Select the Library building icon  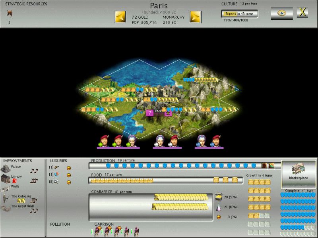coord(6,178)
